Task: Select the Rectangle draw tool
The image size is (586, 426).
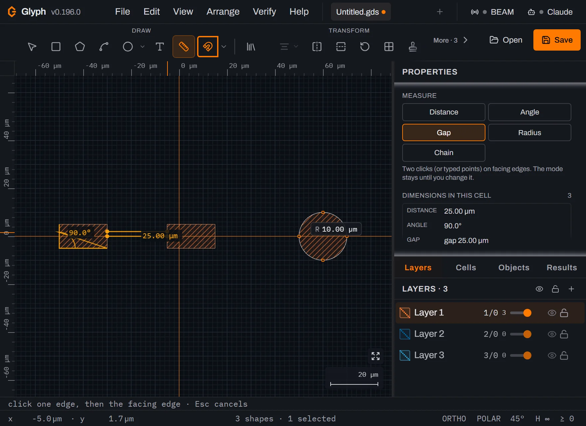Action: pyautogui.click(x=56, y=47)
